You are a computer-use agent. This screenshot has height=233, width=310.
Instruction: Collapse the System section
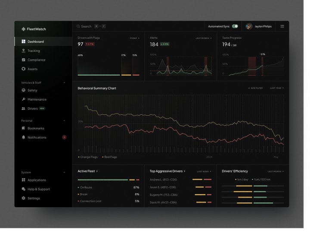tap(65, 173)
